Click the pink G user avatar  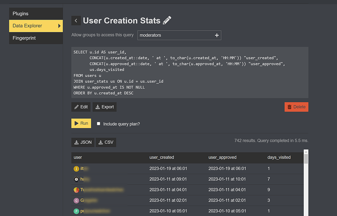tap(76, 200)
